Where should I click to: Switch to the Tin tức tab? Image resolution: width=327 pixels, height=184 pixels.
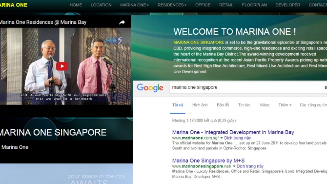pos(244,105)
